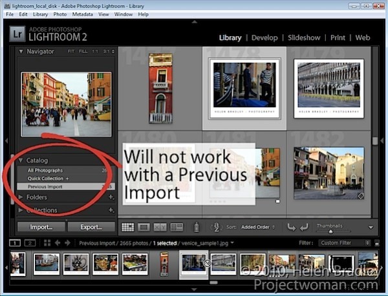Select the Library module

point(230,38)
